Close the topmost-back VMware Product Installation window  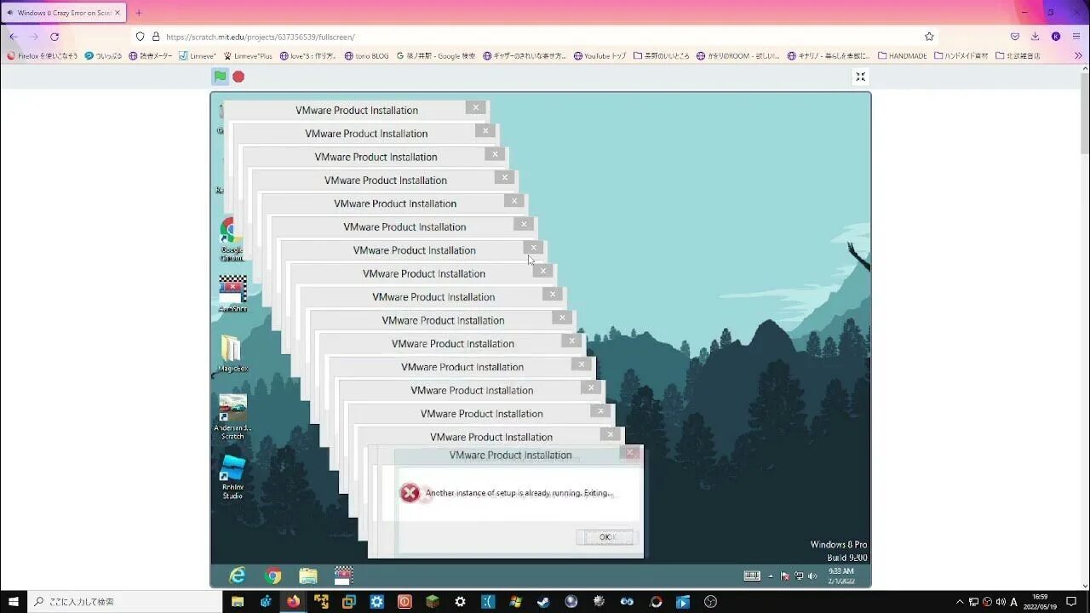pos(476,107)
